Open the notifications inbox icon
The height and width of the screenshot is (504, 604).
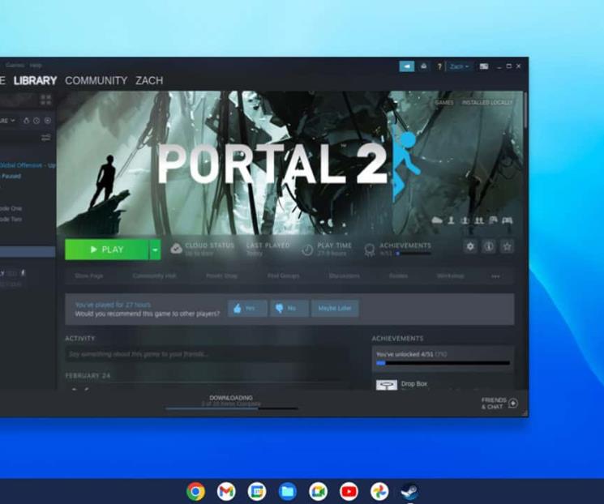424,66
